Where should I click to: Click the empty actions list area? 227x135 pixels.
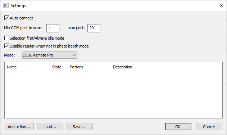coord(114,95)
